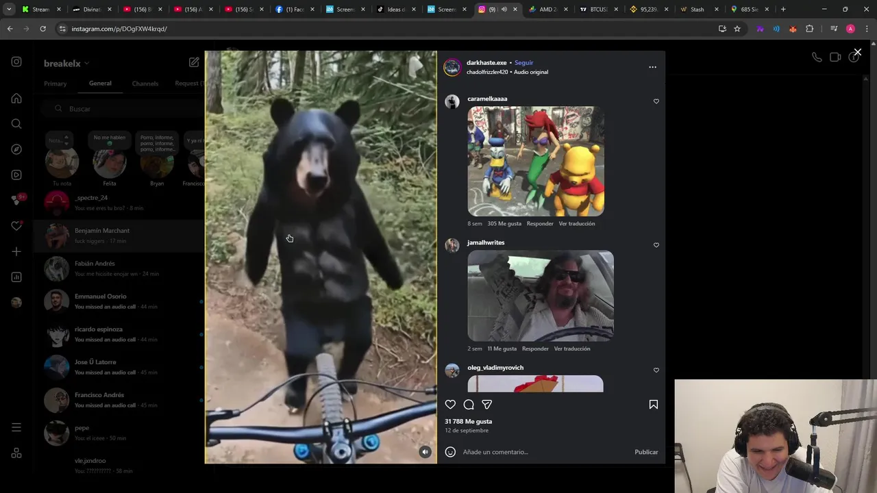Click the 'Añade un comentario' input field
This screenshot has width=877, height=493.
point(545,452)
